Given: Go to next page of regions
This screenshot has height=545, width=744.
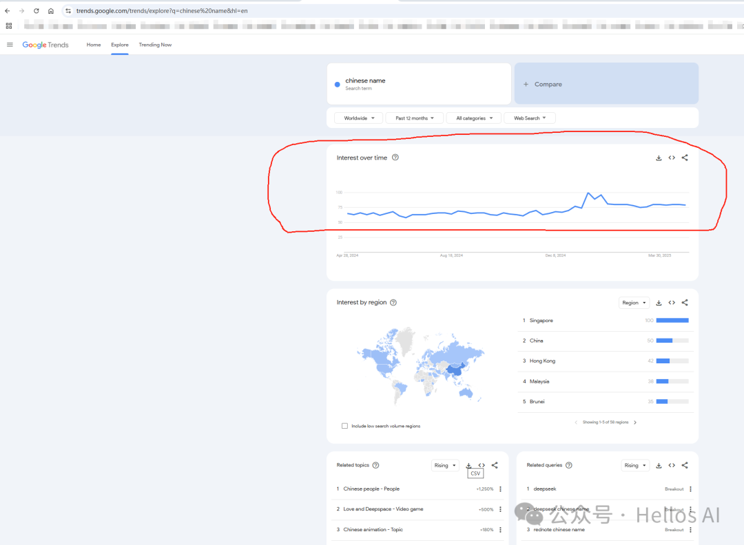Looking at the screenshot, I should click(635, 423).
